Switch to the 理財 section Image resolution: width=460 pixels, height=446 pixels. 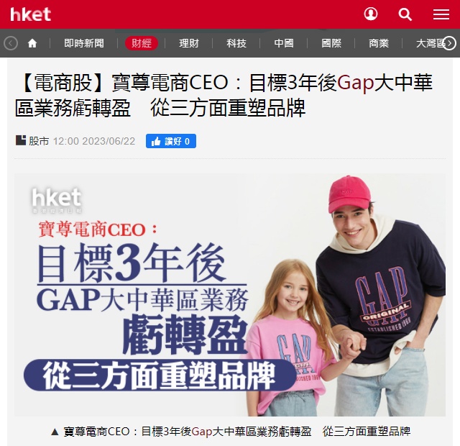coord(189,43)
